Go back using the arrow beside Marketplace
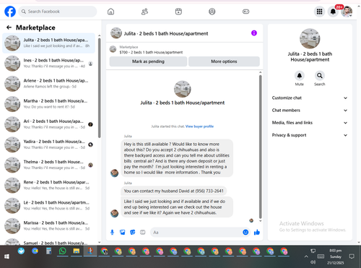 (9, 27)
